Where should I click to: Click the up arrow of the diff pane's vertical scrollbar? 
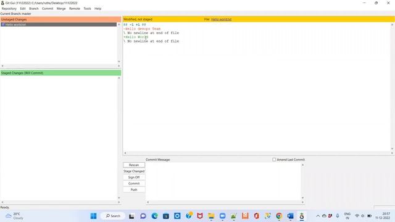(x=392, y=25)
